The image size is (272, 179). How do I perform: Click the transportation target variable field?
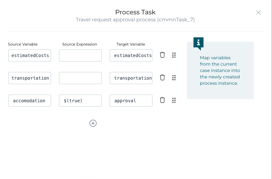tap(131, 78)
